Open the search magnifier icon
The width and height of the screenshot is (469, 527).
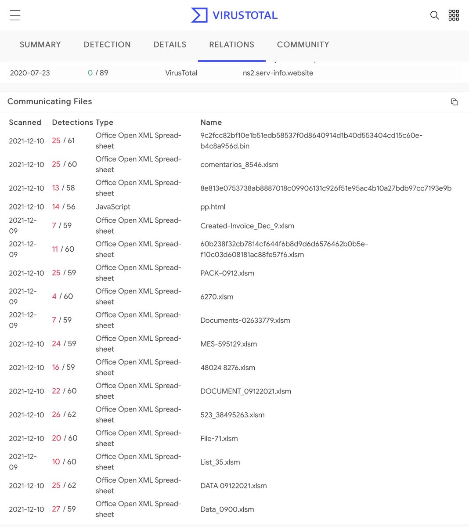(x=434, y=15)
